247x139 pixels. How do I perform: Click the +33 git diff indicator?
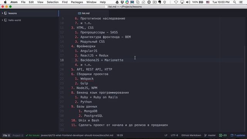(x=223, y=136)
